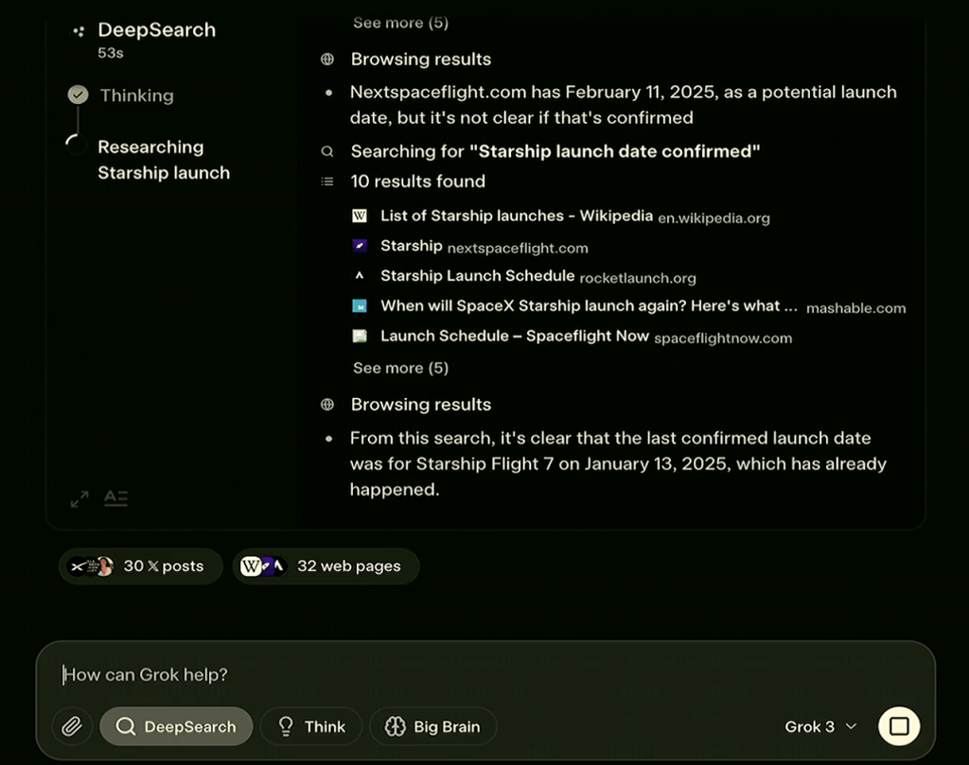Viewport: 969px width, 765px height.
Task: Toggle the Think mode button
Action: [311, 726]
